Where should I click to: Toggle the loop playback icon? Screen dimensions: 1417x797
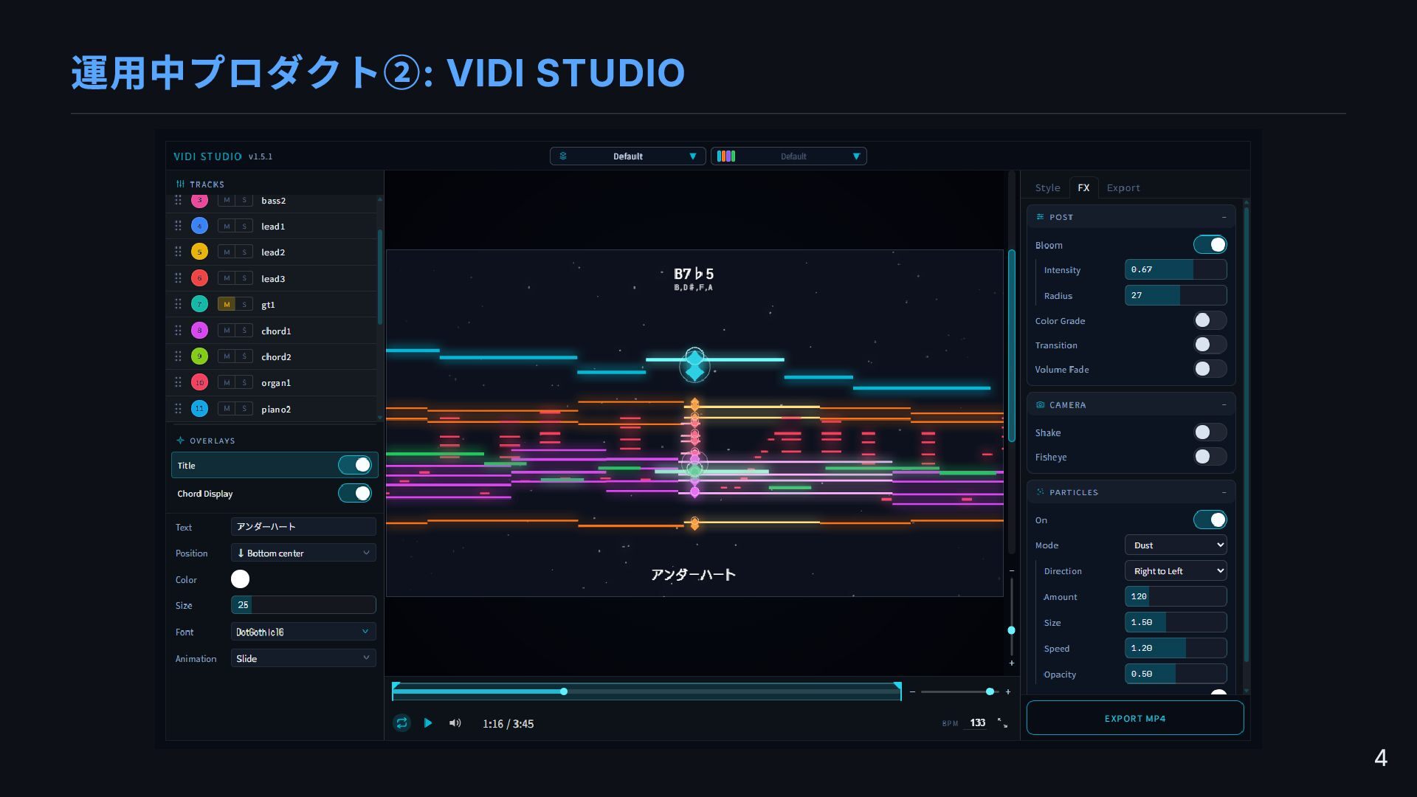pos(401,723)
